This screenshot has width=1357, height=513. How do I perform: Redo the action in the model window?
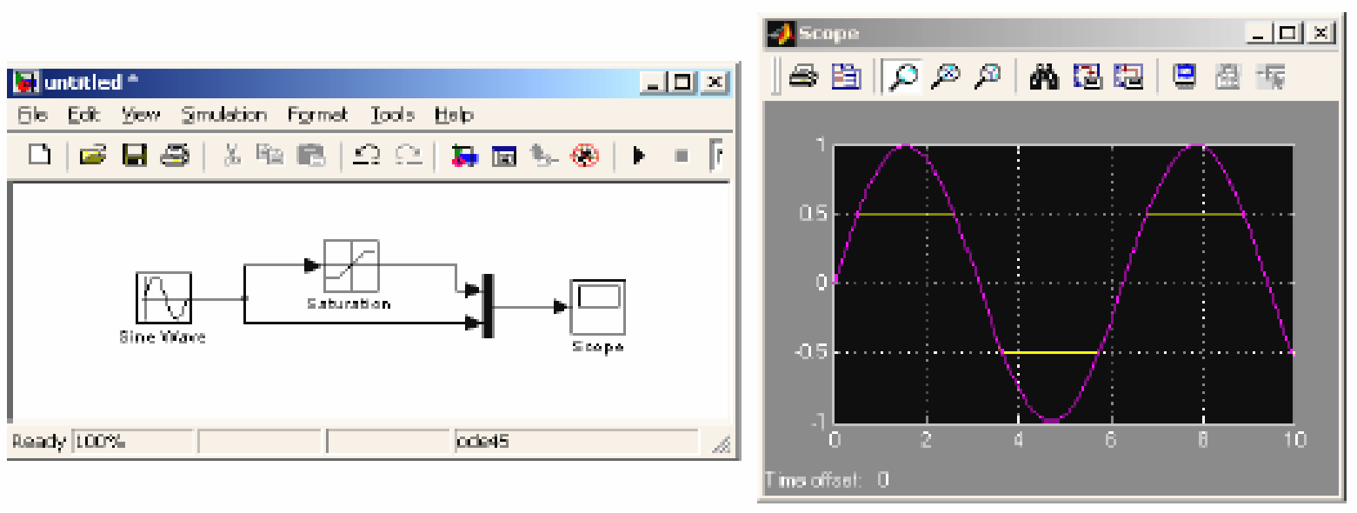(408, 156)
